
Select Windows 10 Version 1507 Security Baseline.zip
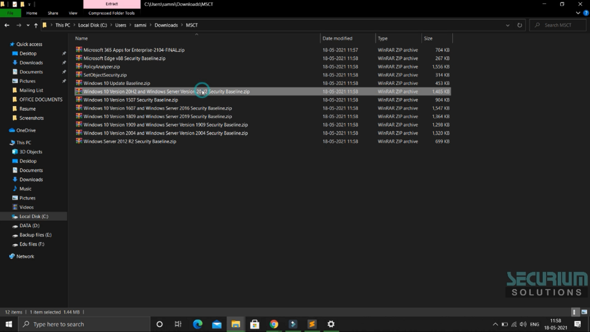(263, 100)
